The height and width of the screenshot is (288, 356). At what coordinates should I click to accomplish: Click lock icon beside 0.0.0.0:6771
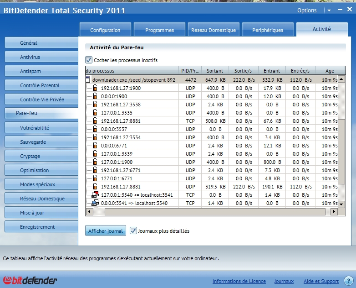(x=95, y=145)
